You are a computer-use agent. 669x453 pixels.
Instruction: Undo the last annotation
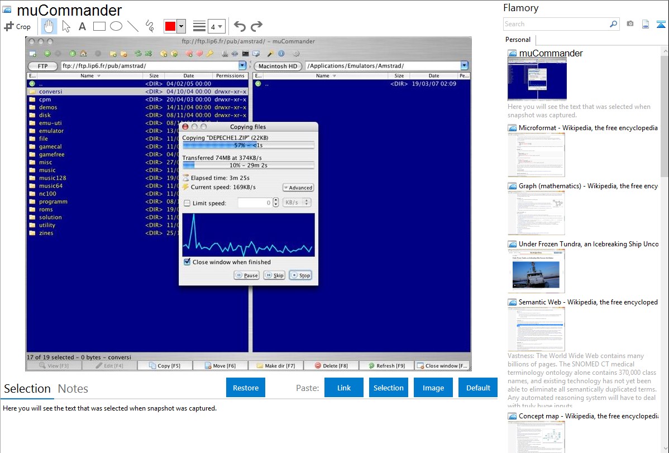[240, 26]
